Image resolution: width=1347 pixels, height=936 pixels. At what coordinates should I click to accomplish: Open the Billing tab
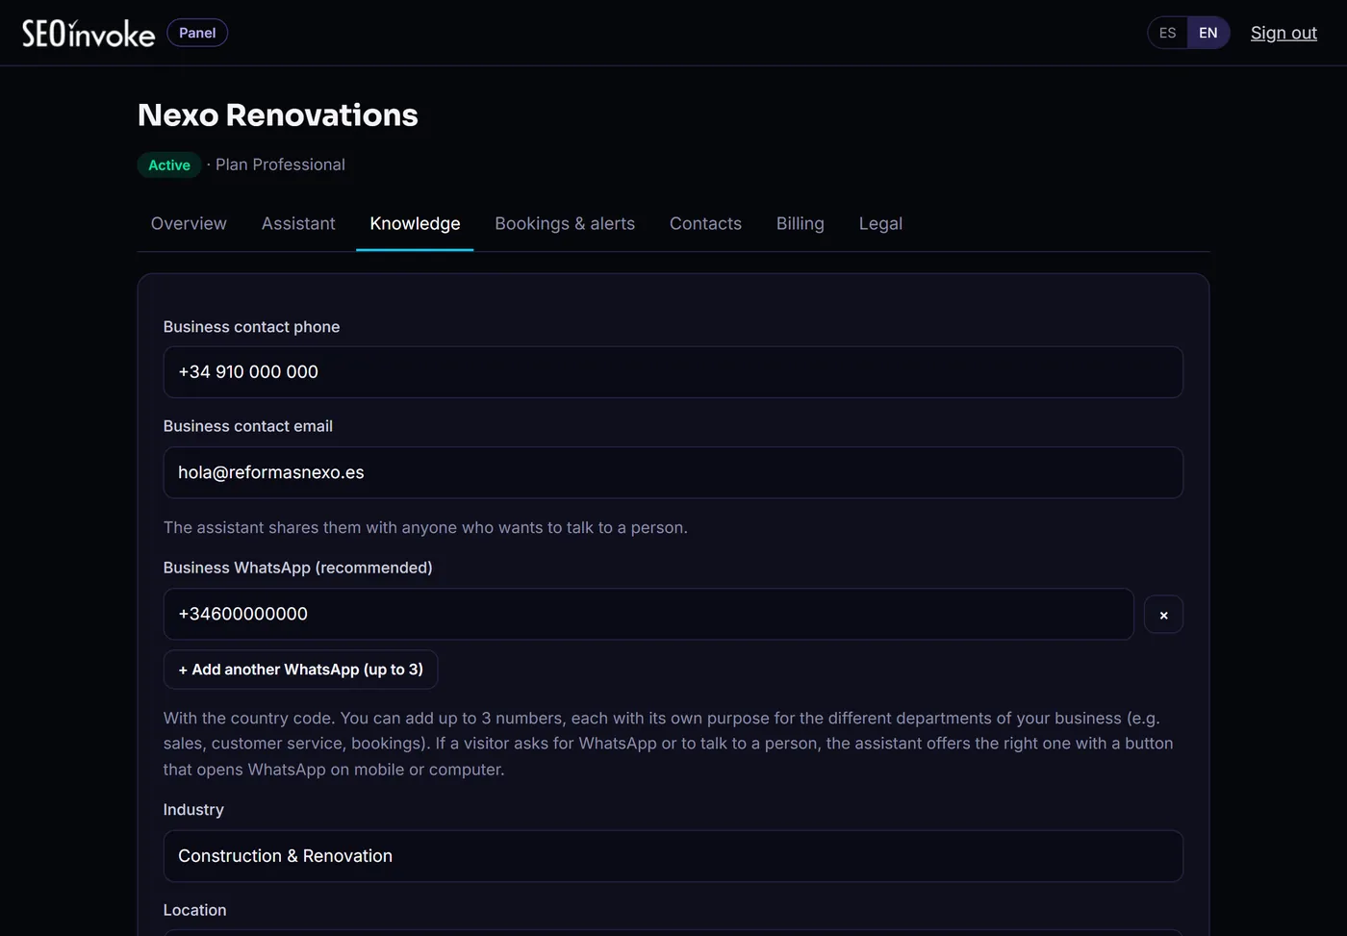coord(801,223)
